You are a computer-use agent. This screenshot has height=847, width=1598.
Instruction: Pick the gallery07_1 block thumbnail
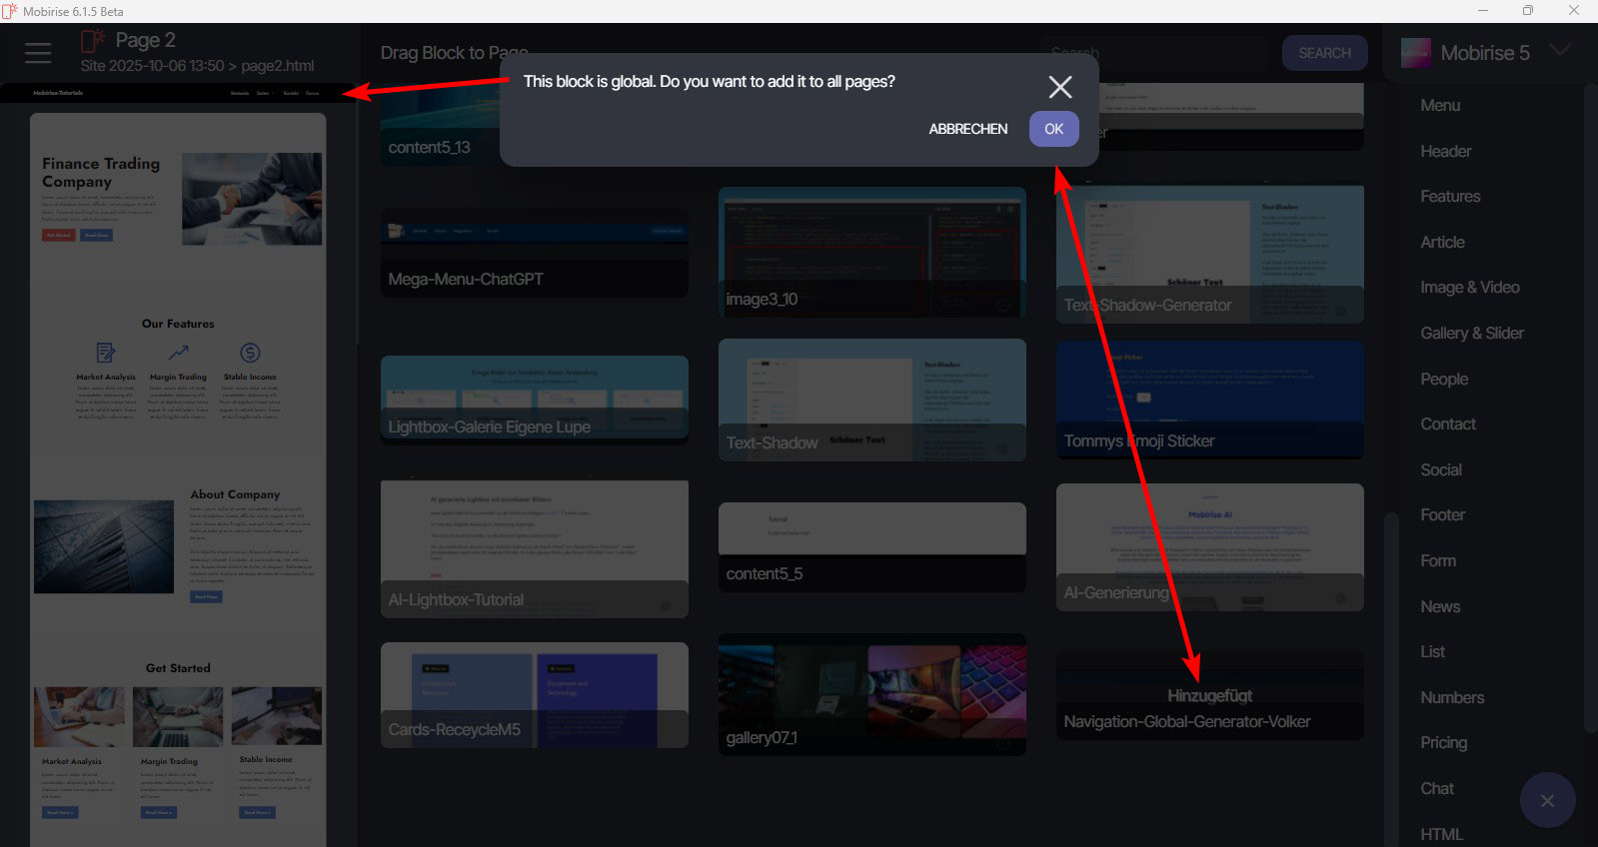(x=871, y=694)
